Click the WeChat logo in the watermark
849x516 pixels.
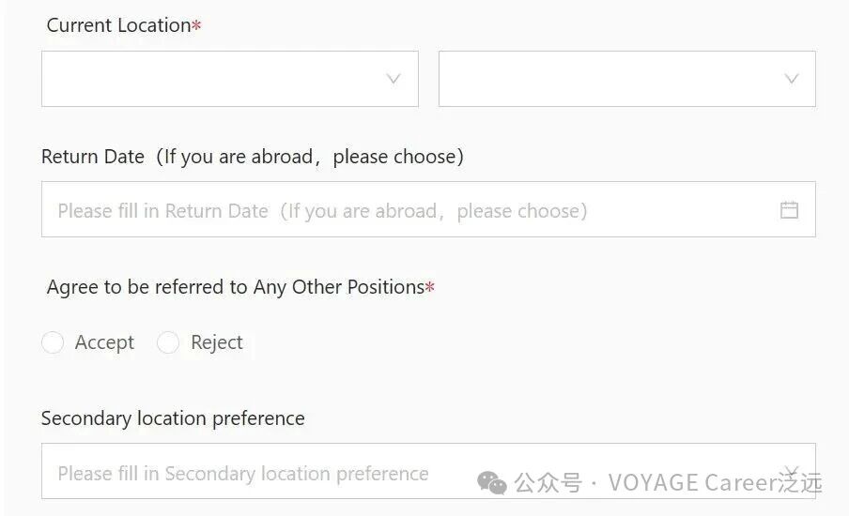click(492, 482)
